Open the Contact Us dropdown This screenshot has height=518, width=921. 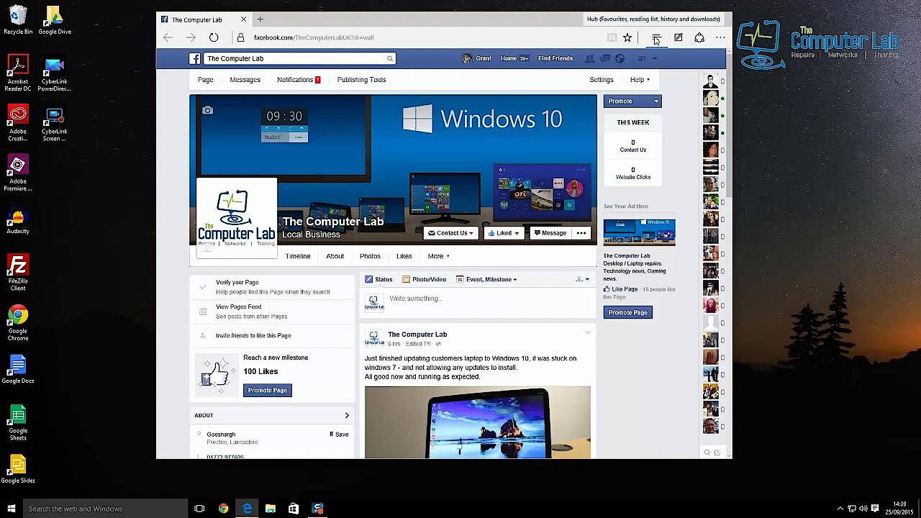tap(450, 233)
